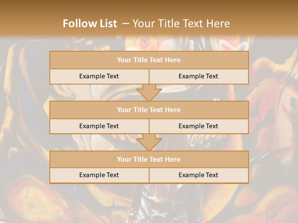The width and height of the screenshot is (298, 223).
Task: Click the left Example Text cell in first block
Action: tap(99, 76)
